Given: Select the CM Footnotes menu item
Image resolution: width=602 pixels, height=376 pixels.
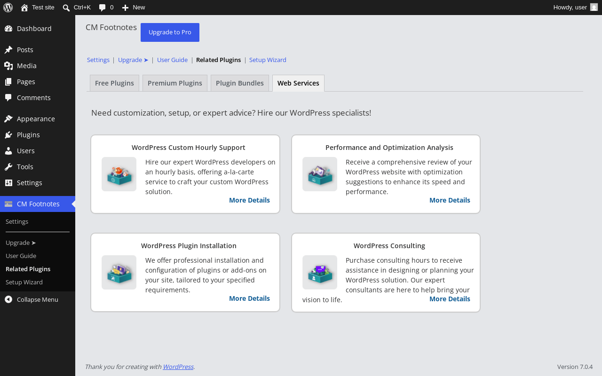Looking at the screenshot, I should 38,204.
